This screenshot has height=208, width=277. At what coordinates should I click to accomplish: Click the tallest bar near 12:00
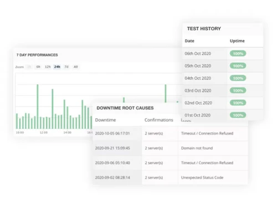coord(38,106)
